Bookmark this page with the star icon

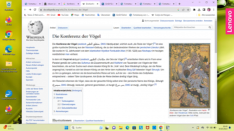(x=188, y=10)
